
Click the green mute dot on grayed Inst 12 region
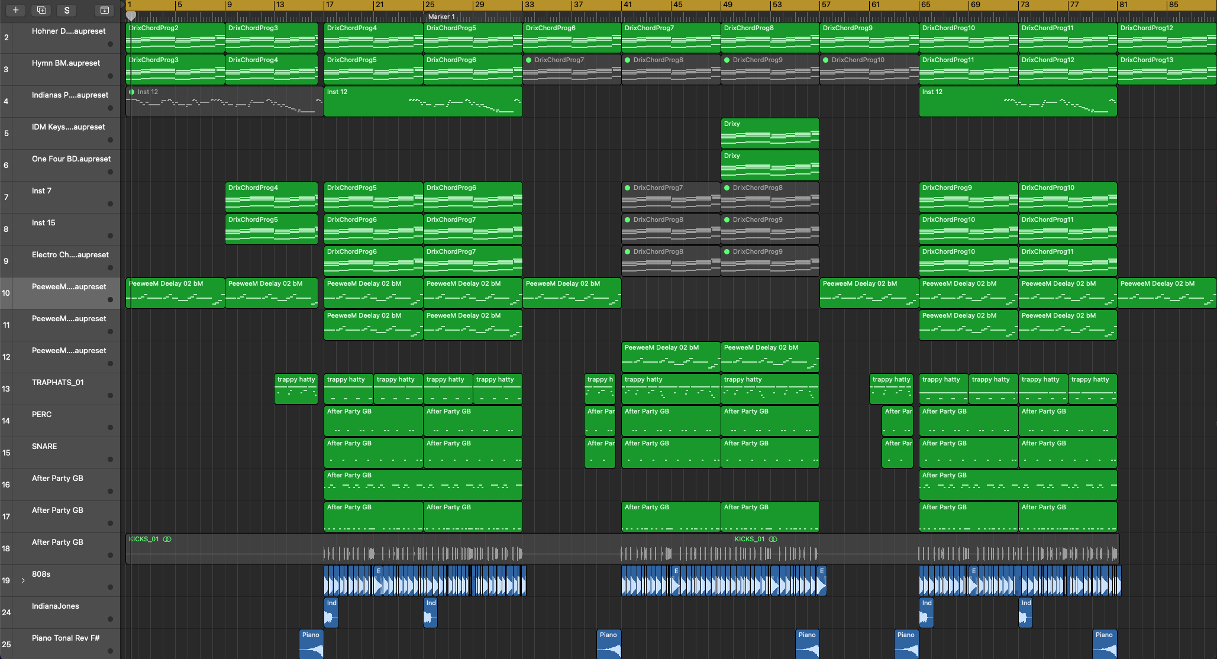click(x=131, y=92)
